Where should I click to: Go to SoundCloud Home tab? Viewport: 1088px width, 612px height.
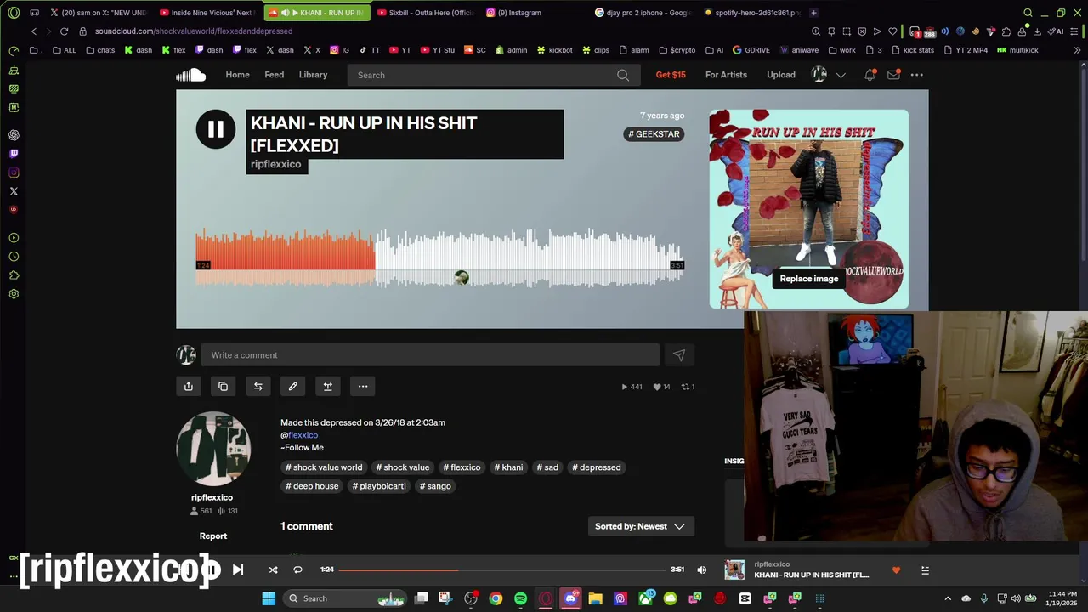tap(237, 75)
